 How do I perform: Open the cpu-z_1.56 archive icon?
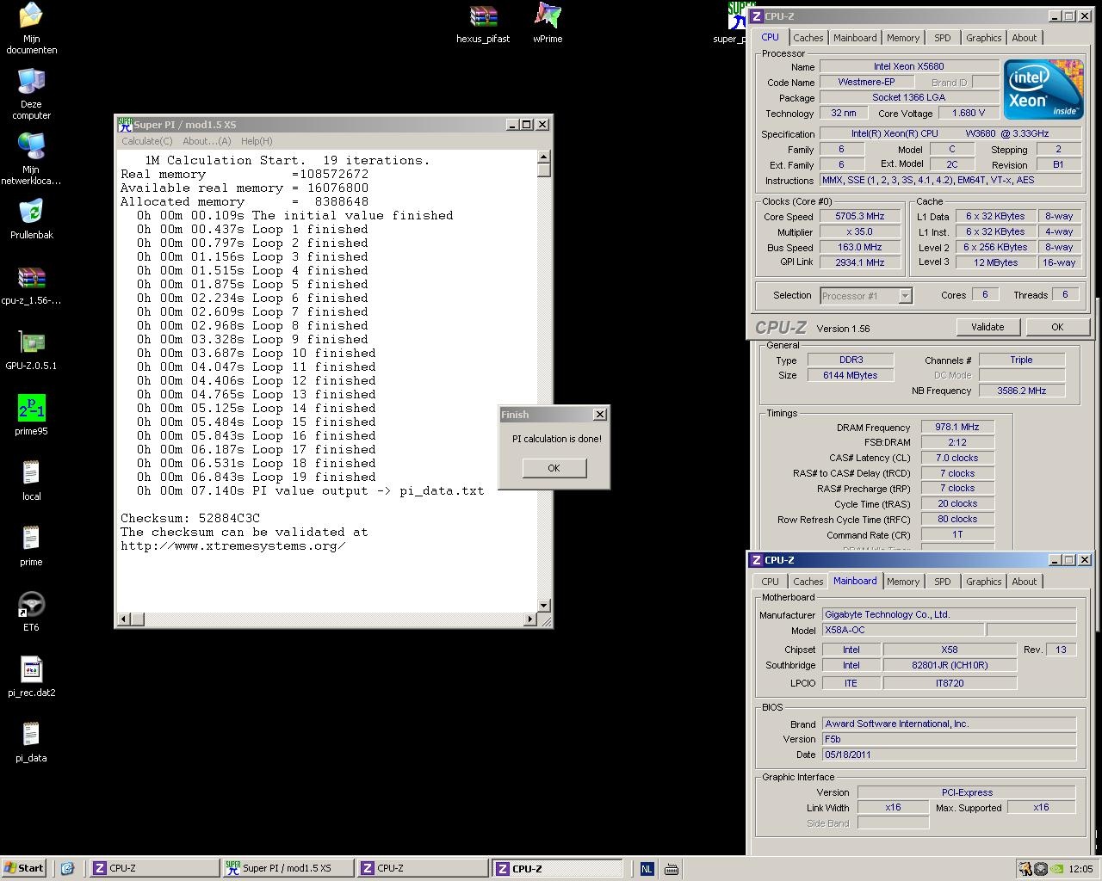pos(31,278)
